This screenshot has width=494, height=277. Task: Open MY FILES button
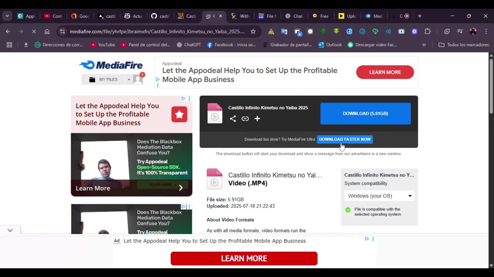(x=103, y=79)
